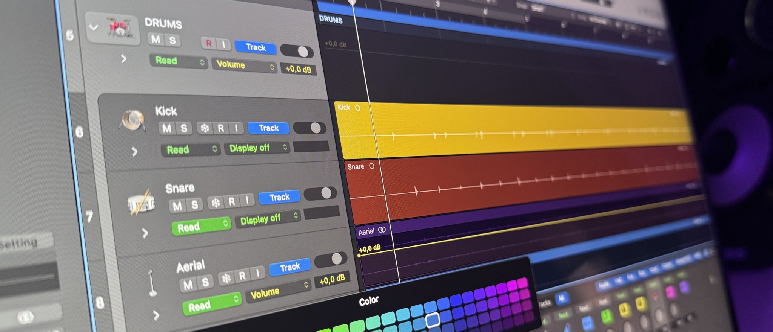Enable input monitoring (I) on Kick track
The width and height of the screenshot is (773, 332).
pos(236,128)
